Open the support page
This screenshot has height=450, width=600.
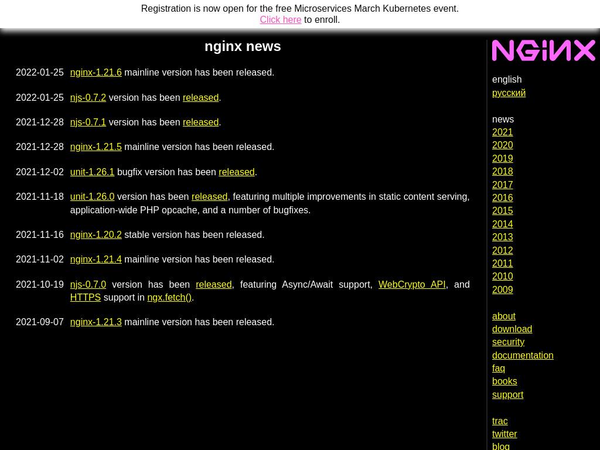(x=507, y=395)
